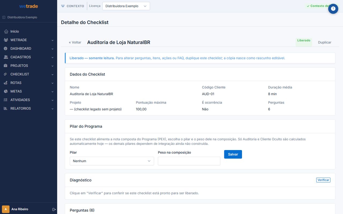
Task: Open the Pilar dropdown showing Nenhum
Action: click(112, 161)
